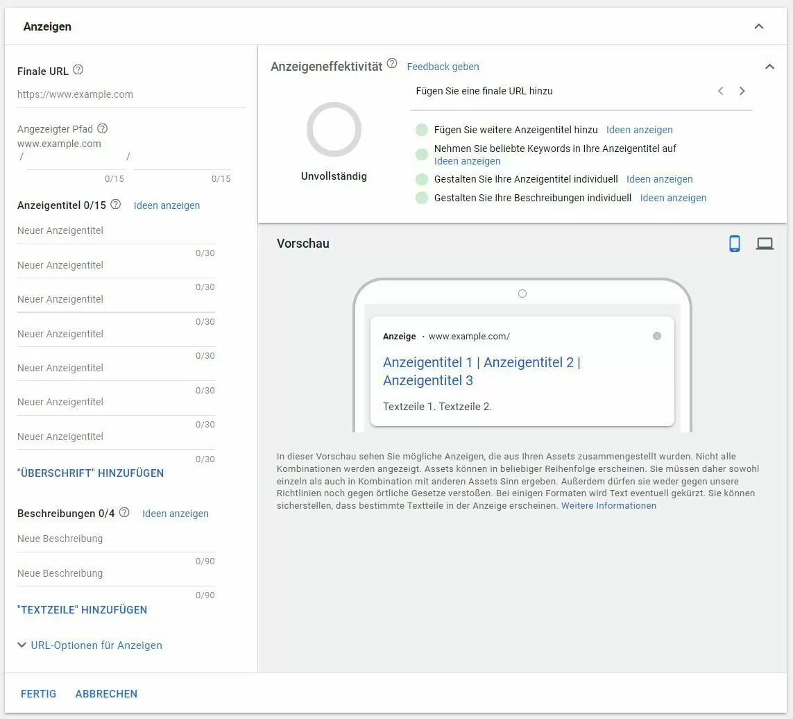Switch preview to the mobile view
This screenshot has width=793, height=719.
(734, 243)
